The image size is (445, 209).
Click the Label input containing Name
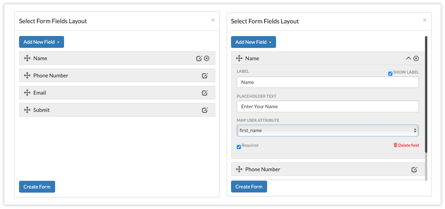(328, 82)
